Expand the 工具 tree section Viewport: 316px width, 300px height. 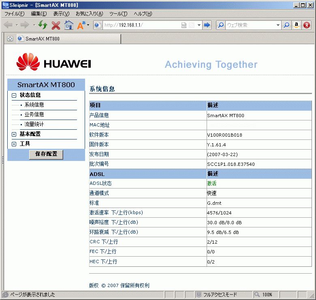14,144
